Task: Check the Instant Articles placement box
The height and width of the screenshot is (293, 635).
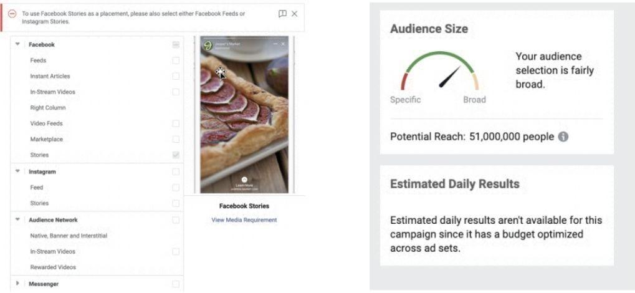Action: click(x=176, y=76)
